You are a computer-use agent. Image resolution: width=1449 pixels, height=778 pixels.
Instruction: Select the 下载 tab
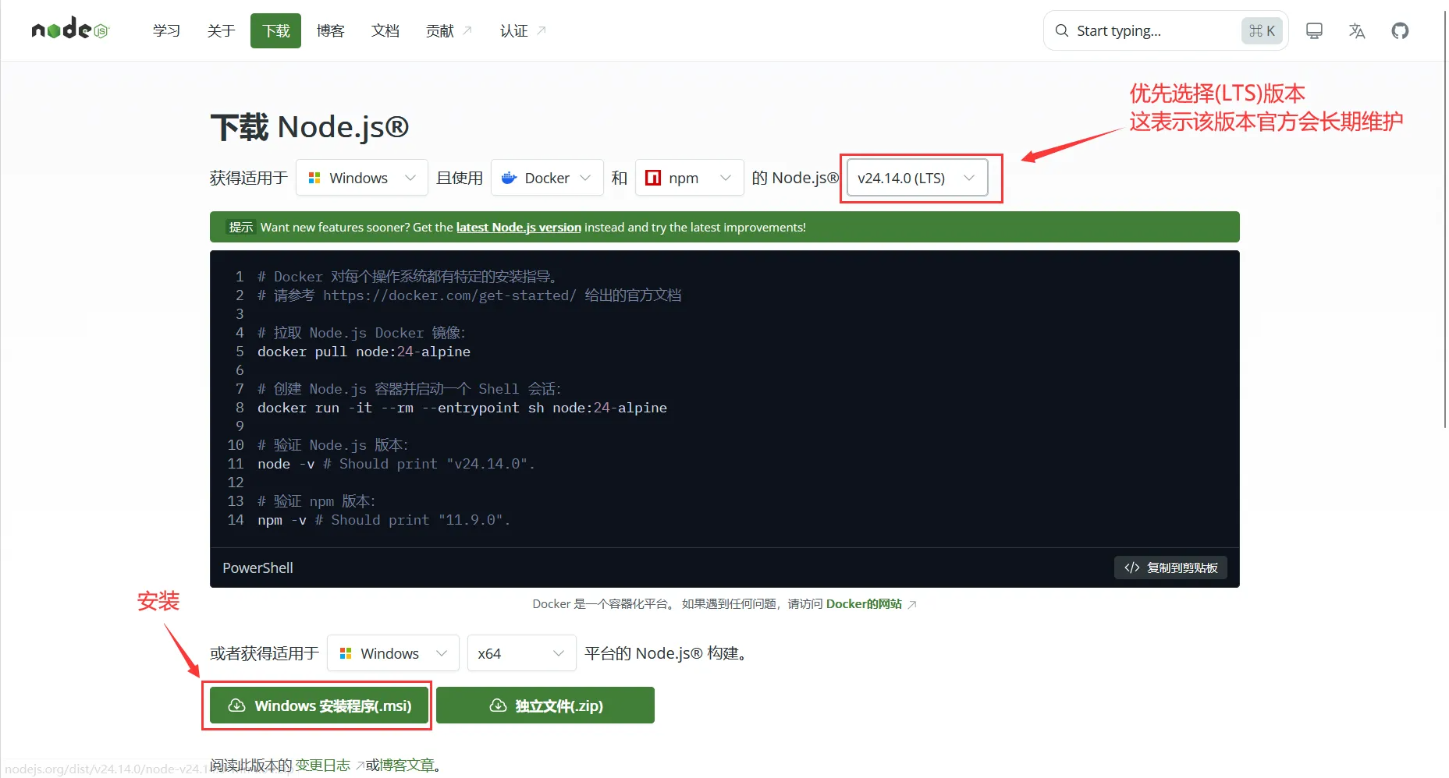pyautogui.click(x=275, y=30)
